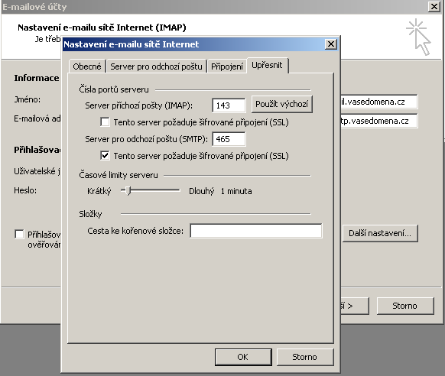
Task: Click the '1 minuta' timeout value text
Action: [x=236, y=191]
